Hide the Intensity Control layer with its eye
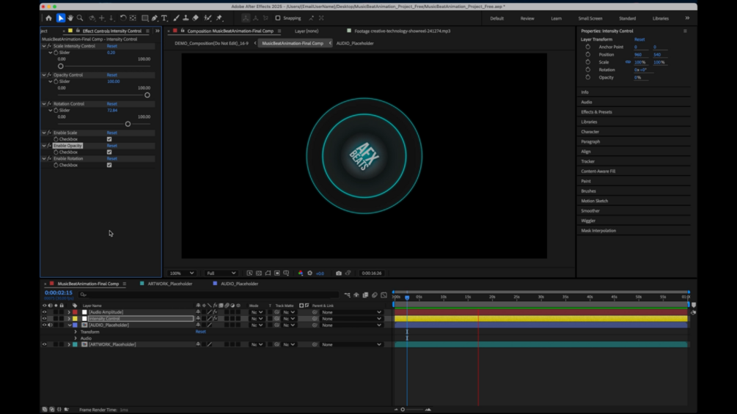 44,319
